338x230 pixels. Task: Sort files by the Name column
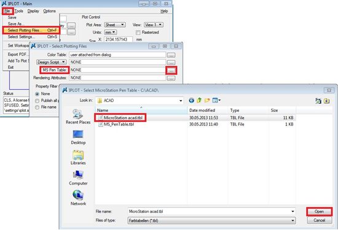tap(141, 110)
